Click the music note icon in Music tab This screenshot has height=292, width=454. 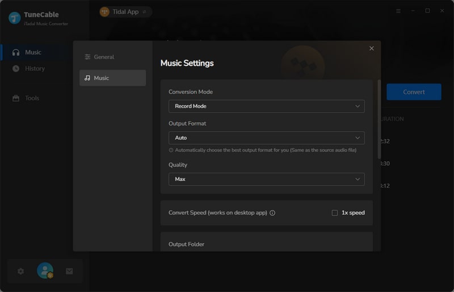pos(87,78)
